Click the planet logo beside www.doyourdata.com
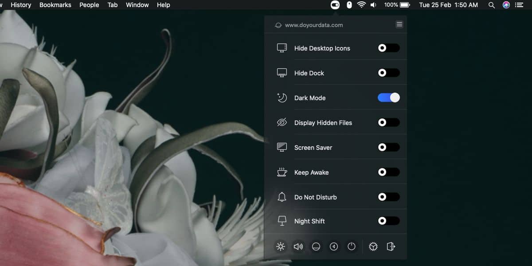Screen dimensions: 532x266 pyautogui.click(x=278, y=25)
